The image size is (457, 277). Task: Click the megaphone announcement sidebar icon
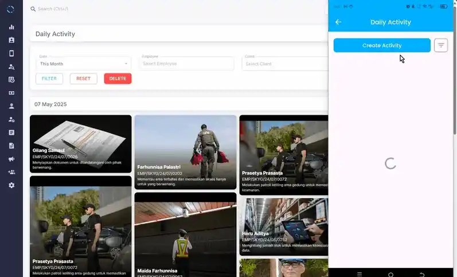(x=11, y=159)
